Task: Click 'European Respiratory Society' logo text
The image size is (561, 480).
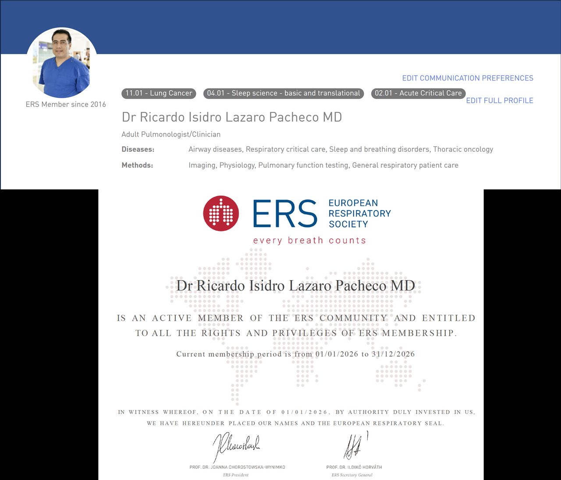Action: click(x=359, y=214)
